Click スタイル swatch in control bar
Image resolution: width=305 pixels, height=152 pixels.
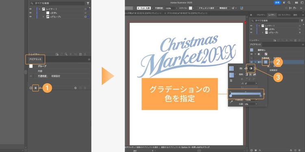pyautogui.click(x=191, y=8)
